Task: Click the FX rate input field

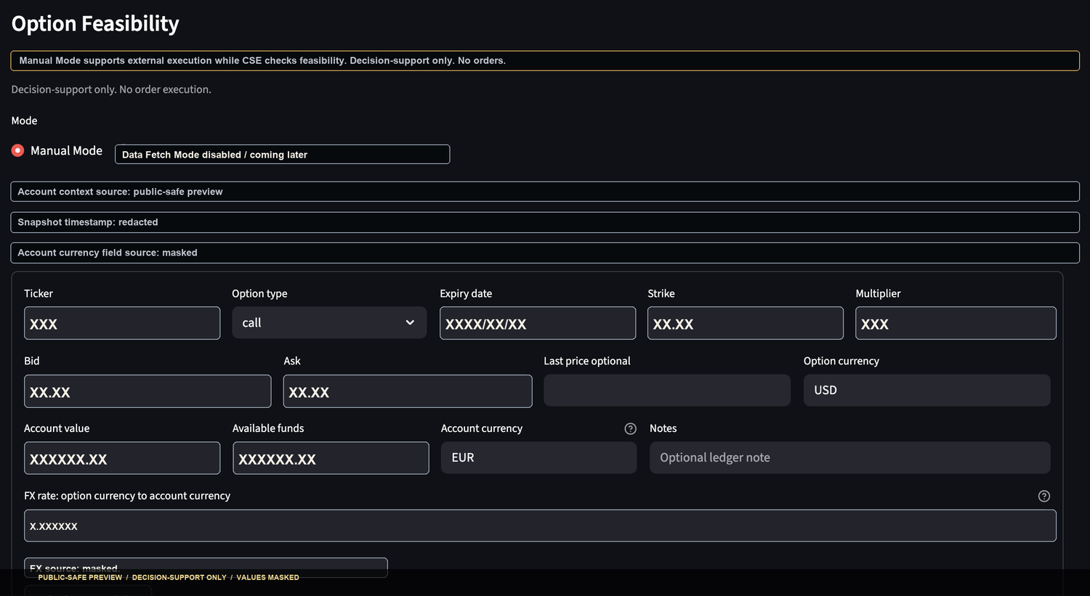Action: pos(540,526)
